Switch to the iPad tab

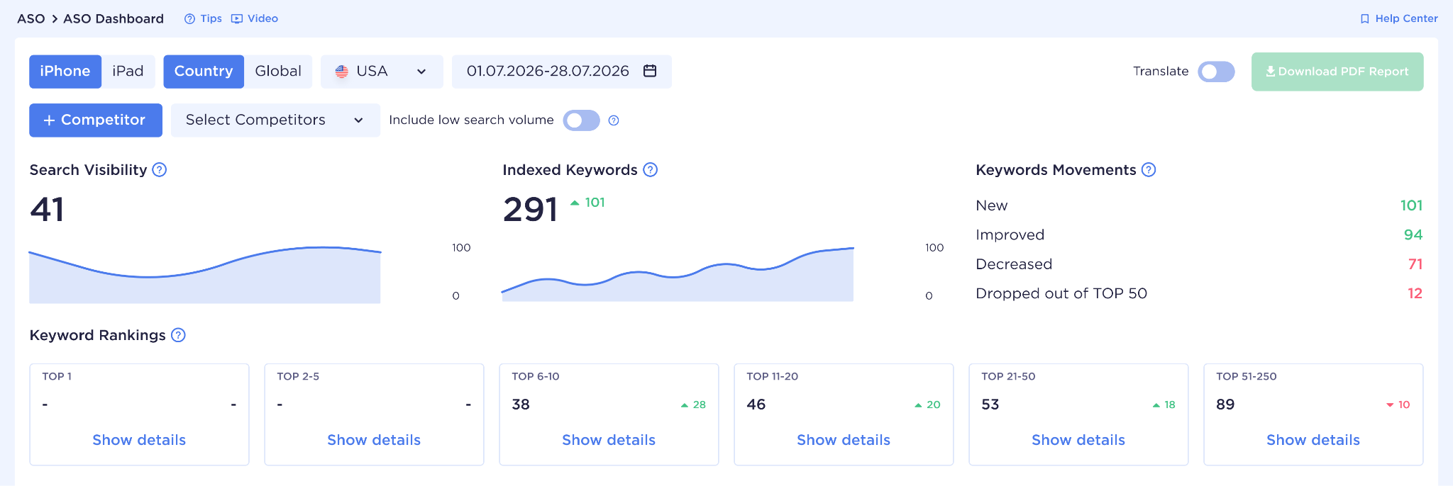pos(128,72)
